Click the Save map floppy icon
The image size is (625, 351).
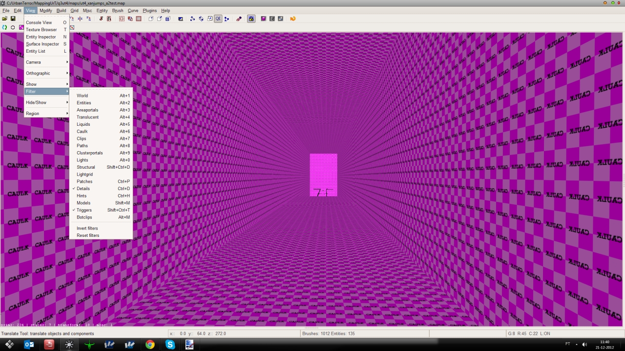pyautogui.click(x=13, y=19)
